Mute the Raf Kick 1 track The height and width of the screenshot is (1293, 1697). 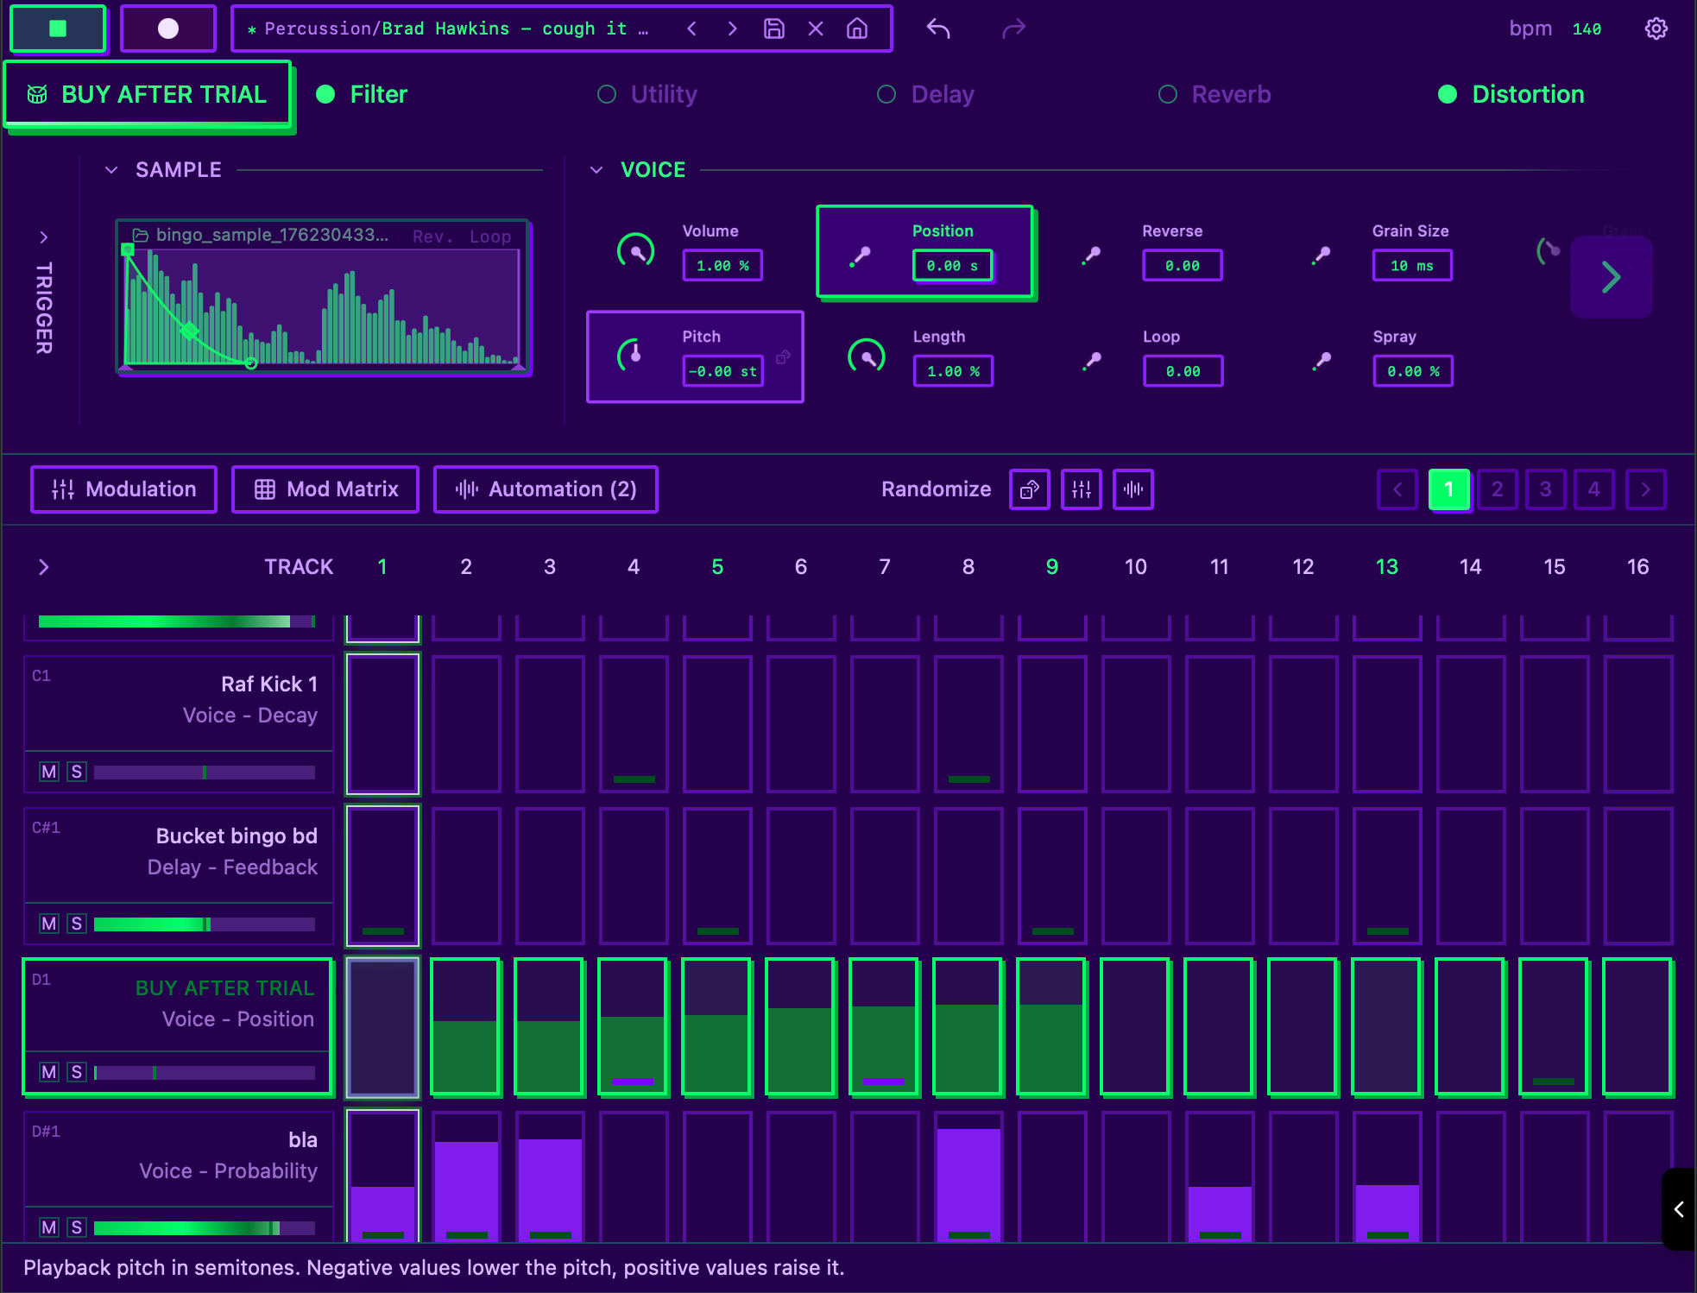click(49, 772)
